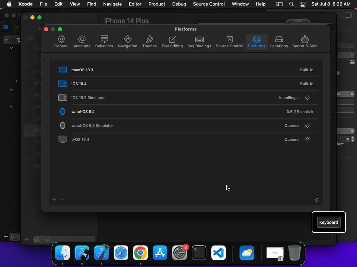Image resolution: width=357 pixels, height=267 pixels.
Task: Open the Find menu
Action: click(92, 4)
